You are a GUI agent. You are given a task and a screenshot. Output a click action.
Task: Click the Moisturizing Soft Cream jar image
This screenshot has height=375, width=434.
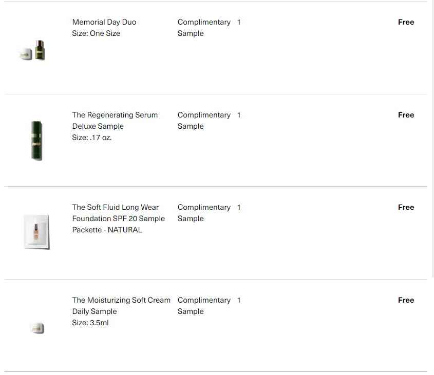(37, 328)
